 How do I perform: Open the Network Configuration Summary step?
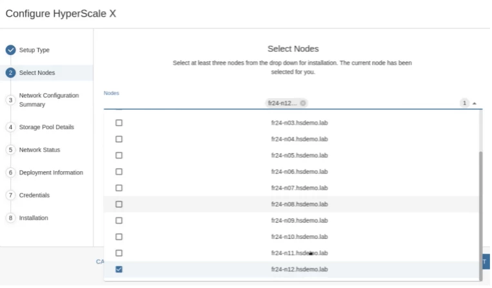point(49,99)
